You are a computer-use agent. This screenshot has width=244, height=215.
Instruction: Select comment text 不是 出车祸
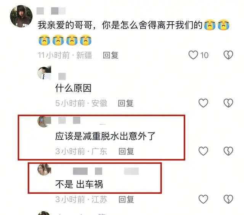(x=79, y=184)
